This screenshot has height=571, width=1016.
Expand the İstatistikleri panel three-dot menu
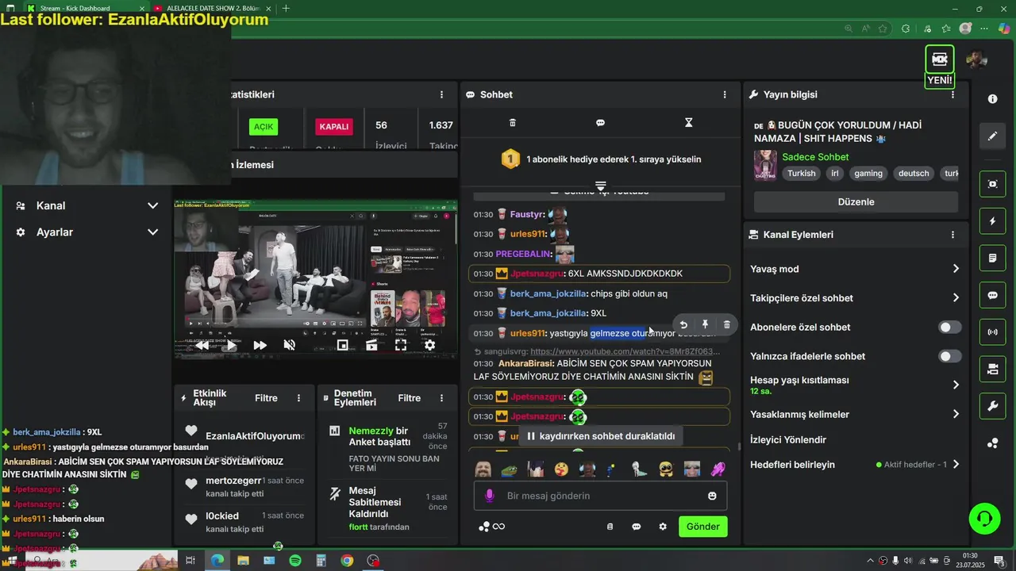[441, 94]
